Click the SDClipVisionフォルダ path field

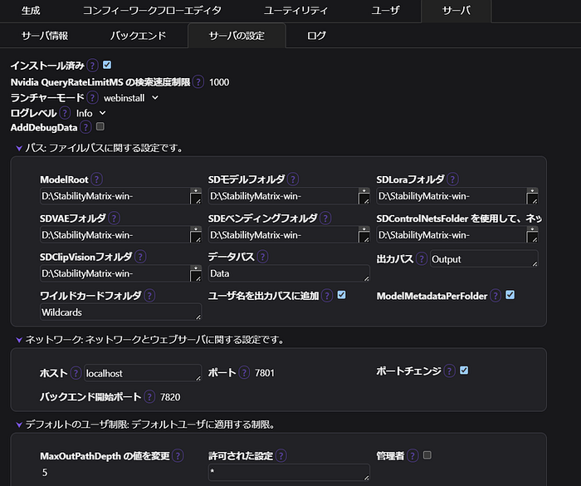coord(121,273)
